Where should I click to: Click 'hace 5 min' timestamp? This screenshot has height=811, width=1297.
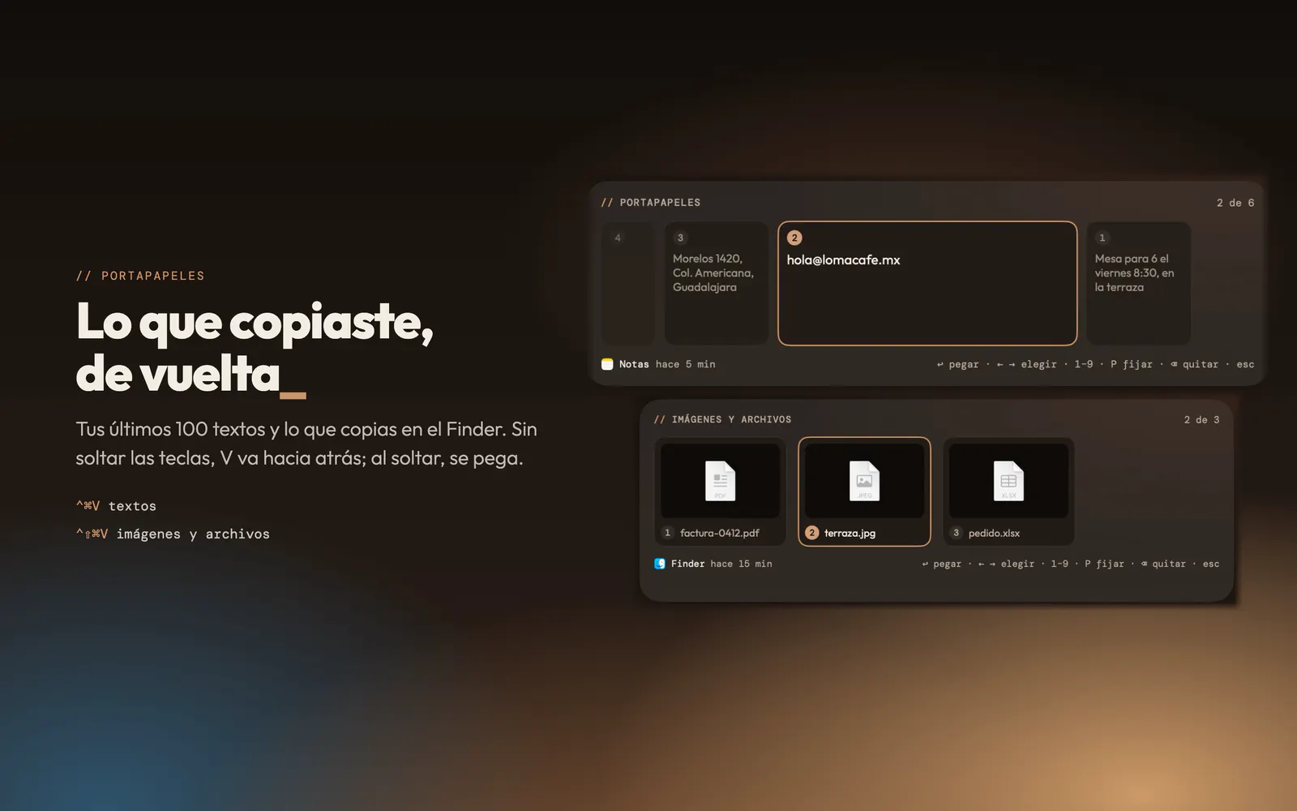686,364
